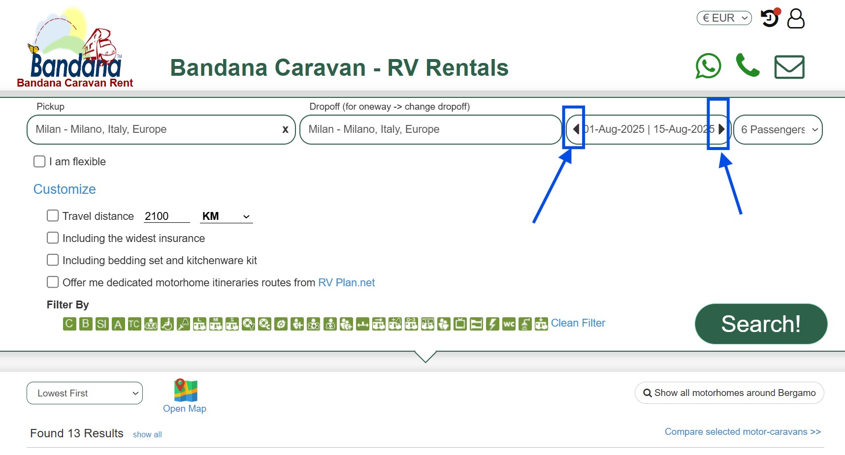845x455 pixels.
Task: Open user account profile icon
Action: tap(796, 19)
